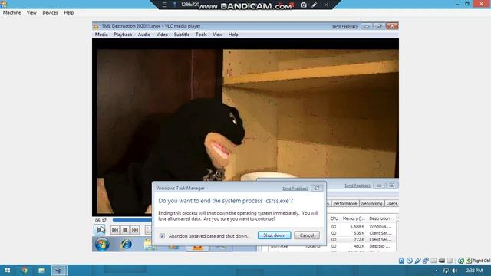Screen dimensions: 491x276
Task: Close the Bandicam toolbar with X
Action: (x=326, y=5)
